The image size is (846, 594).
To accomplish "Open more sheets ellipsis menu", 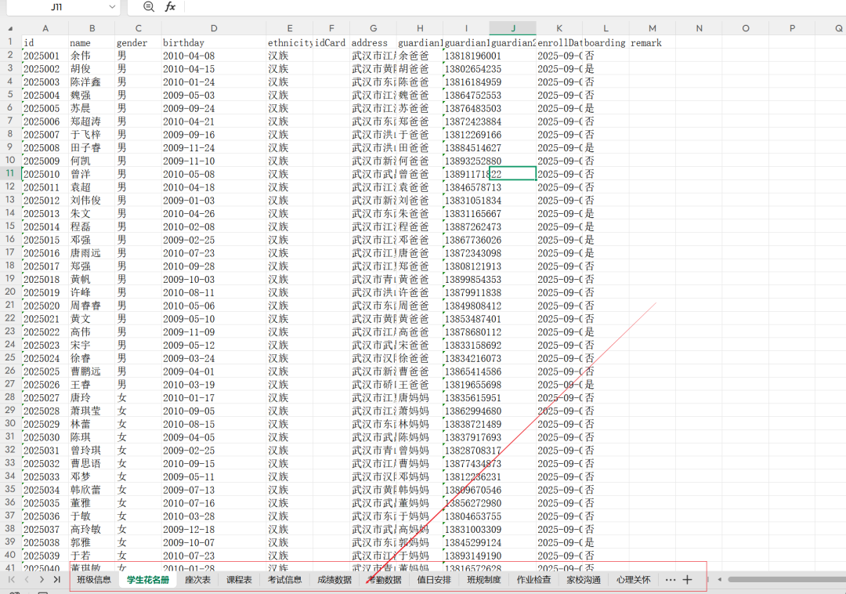I will (670, 579).
